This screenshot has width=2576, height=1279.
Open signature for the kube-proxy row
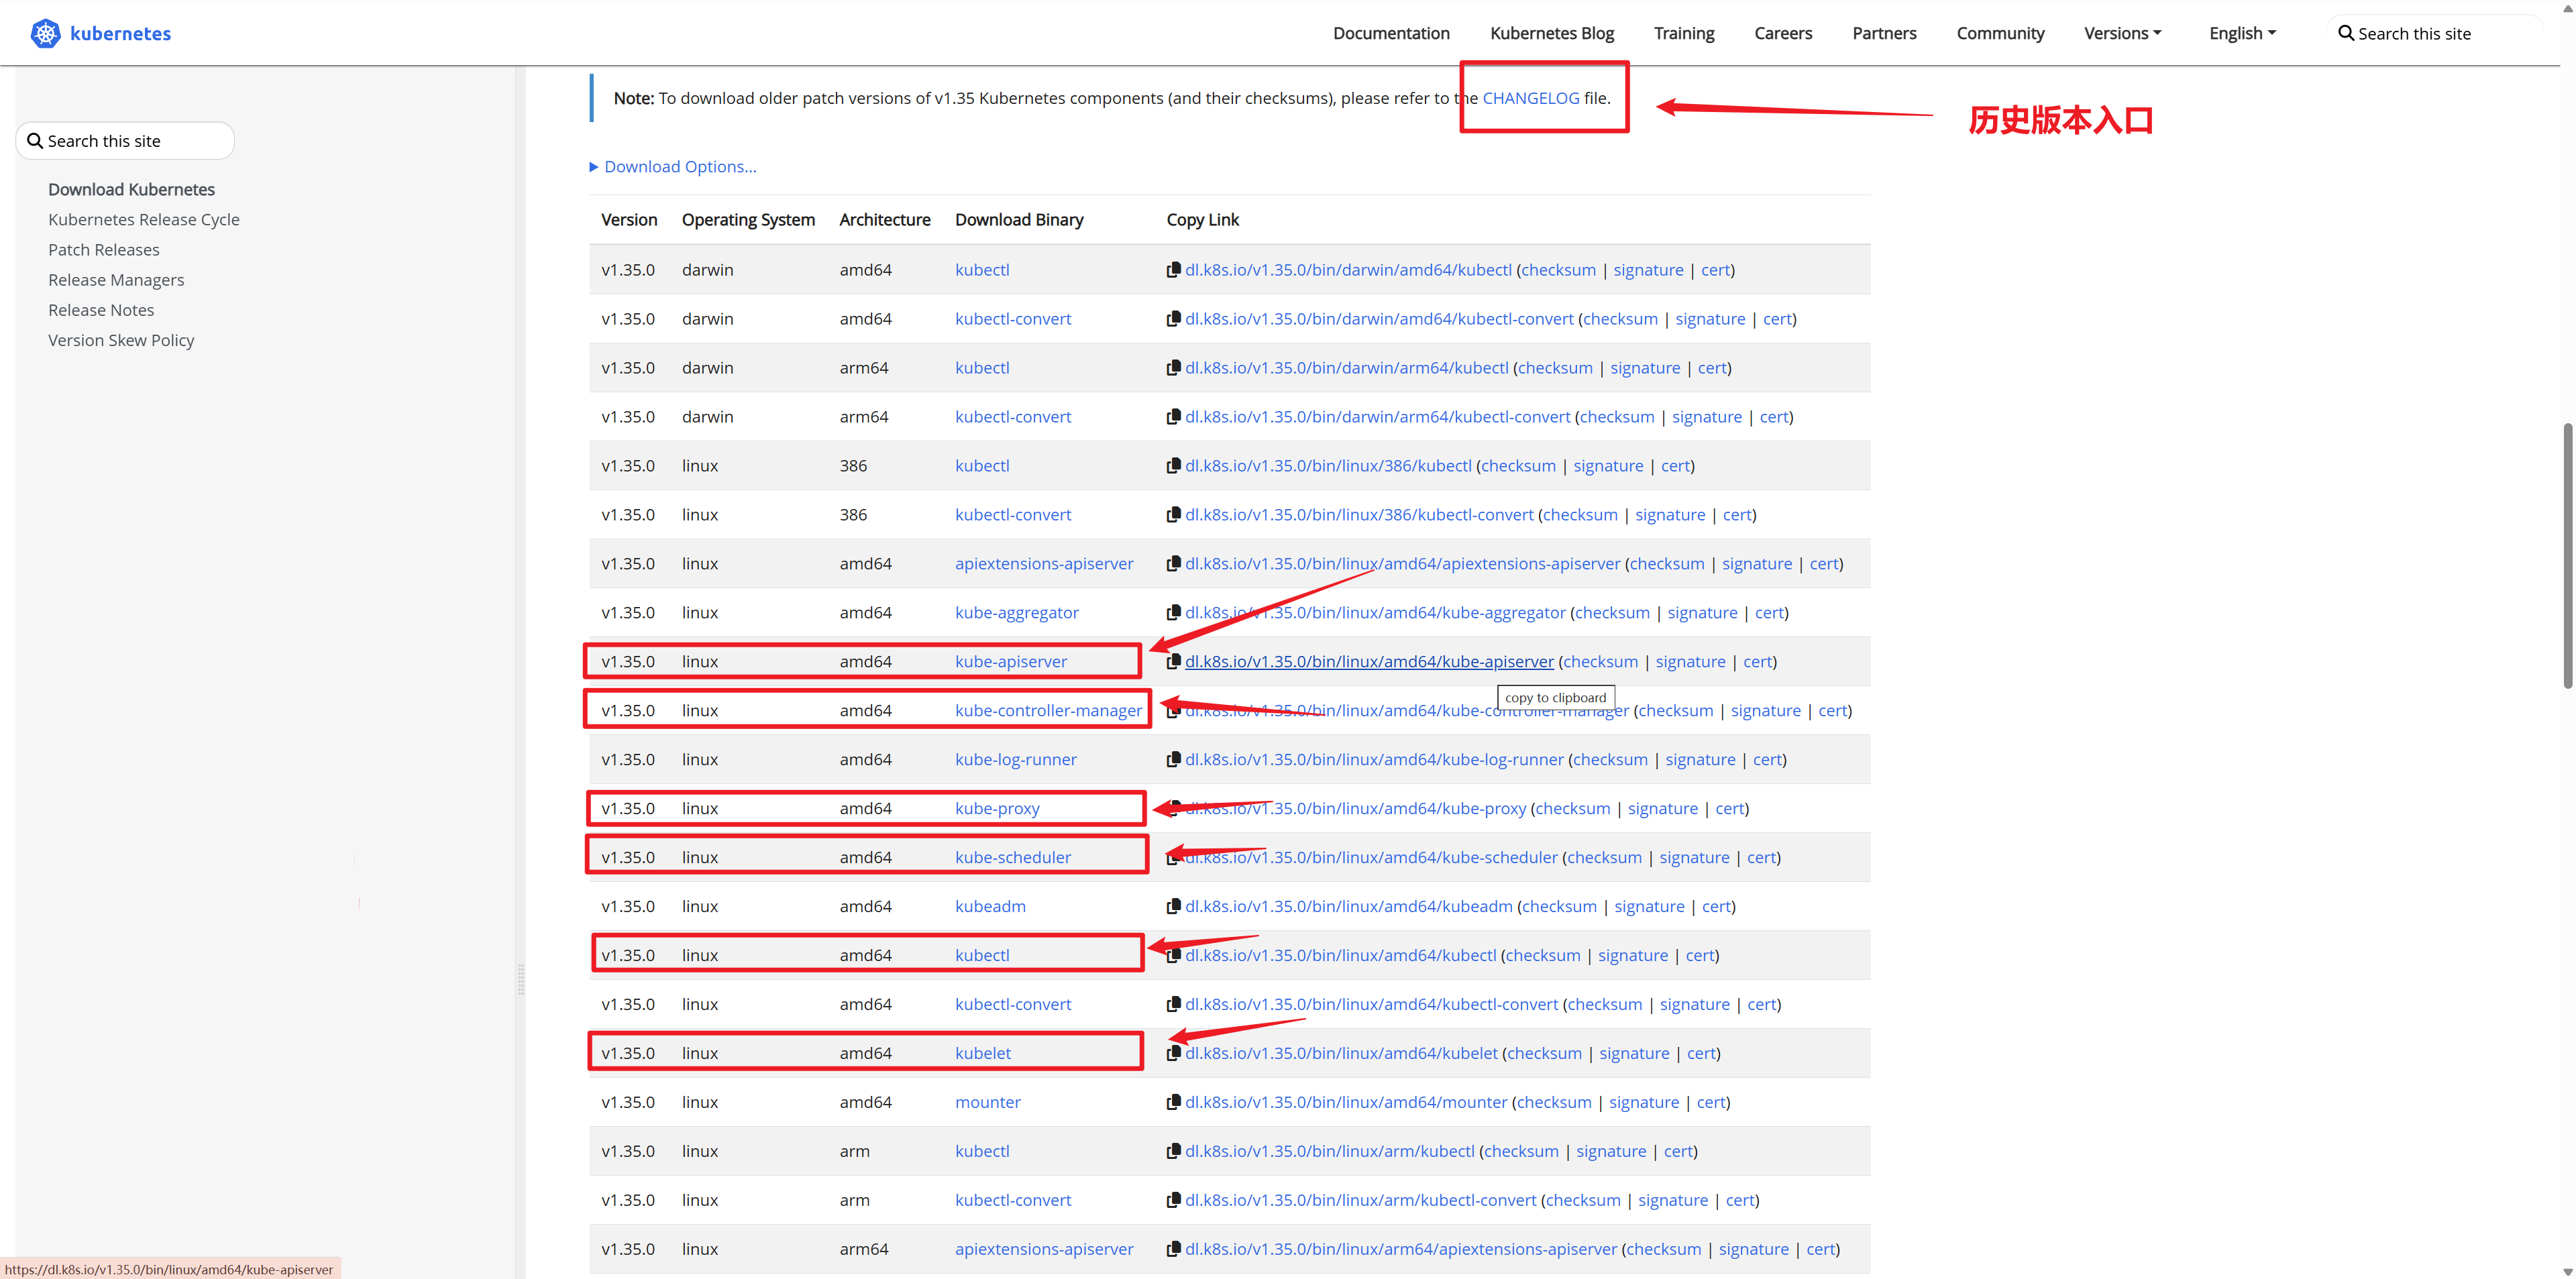point(1663,809)
